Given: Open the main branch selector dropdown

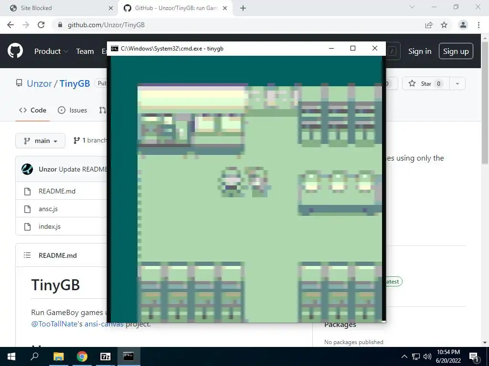Looking at the screenshot, I should click(x=40, y=141).
